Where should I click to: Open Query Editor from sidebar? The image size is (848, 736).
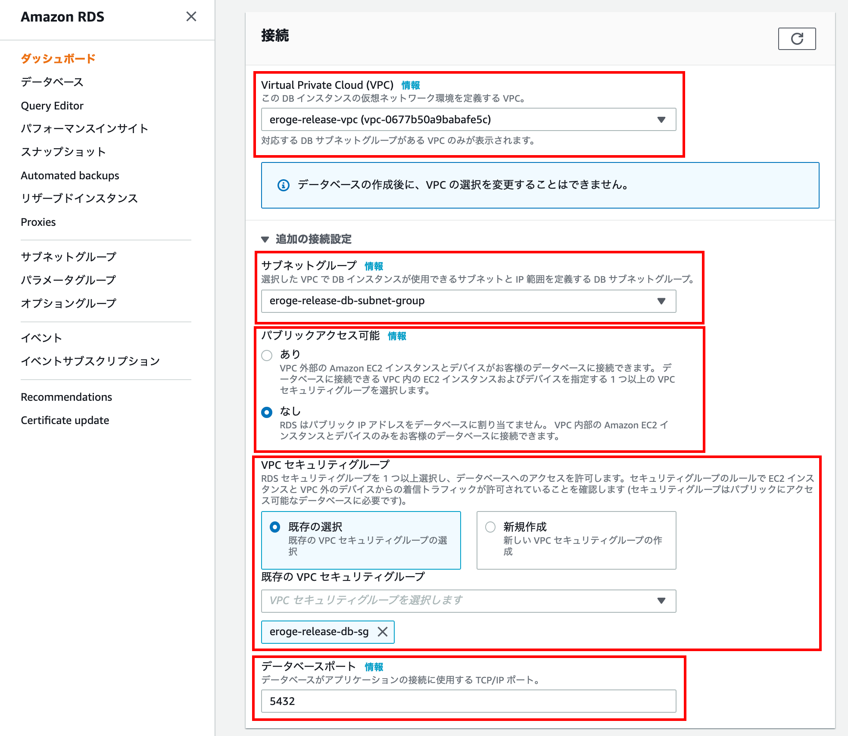(x=52, y=106)
